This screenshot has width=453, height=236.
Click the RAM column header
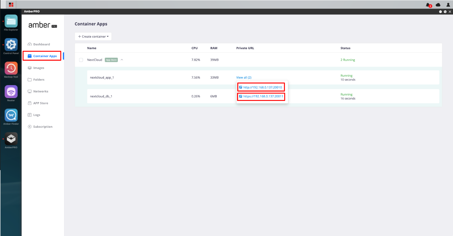click(214, 48)
